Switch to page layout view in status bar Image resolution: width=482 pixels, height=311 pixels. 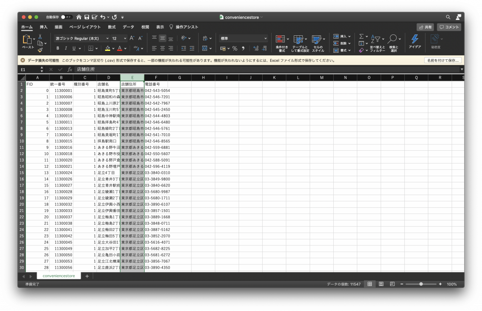381,284
